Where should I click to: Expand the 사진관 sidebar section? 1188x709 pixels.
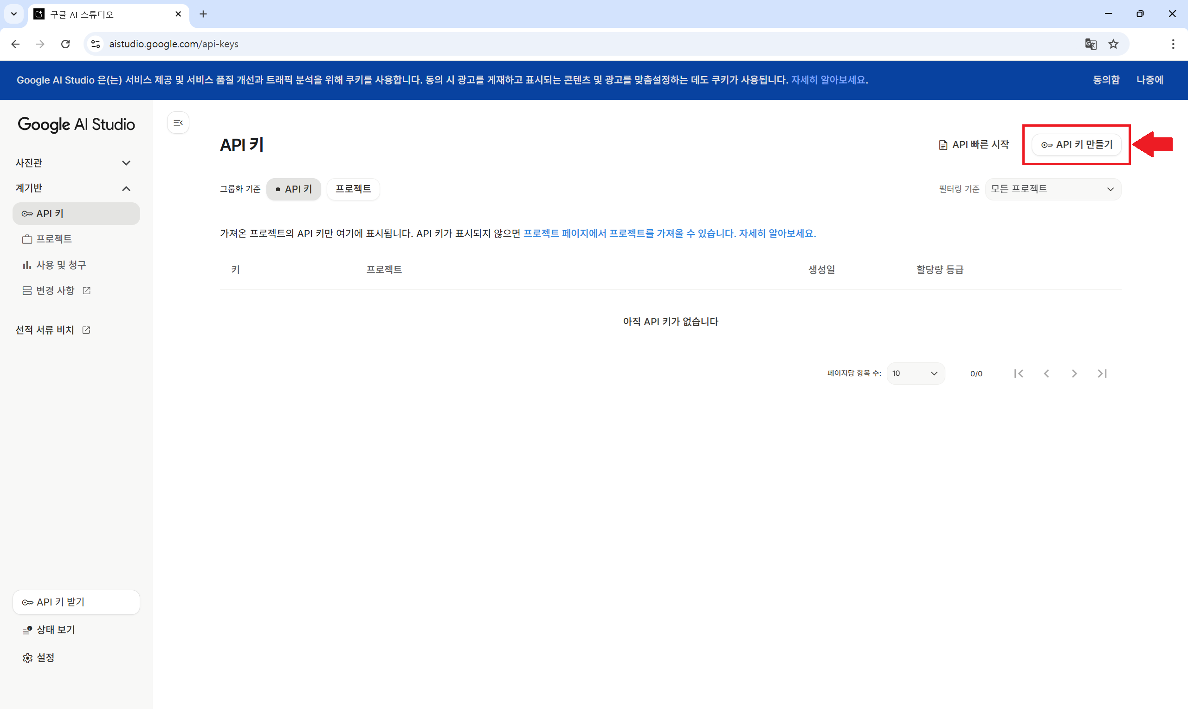pos(126,163)
